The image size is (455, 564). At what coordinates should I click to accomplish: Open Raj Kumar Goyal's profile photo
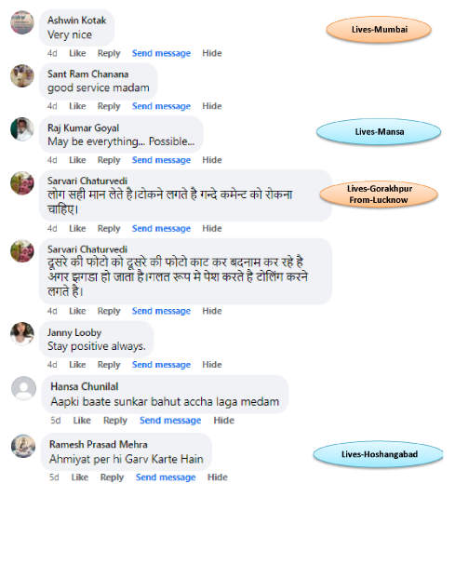point(22,129)
